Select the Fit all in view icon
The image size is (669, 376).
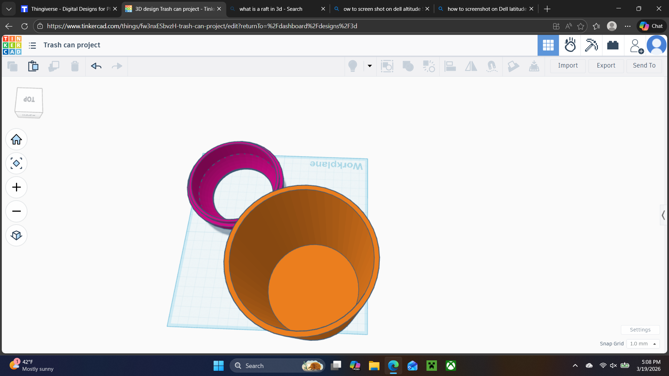point(16,164)
